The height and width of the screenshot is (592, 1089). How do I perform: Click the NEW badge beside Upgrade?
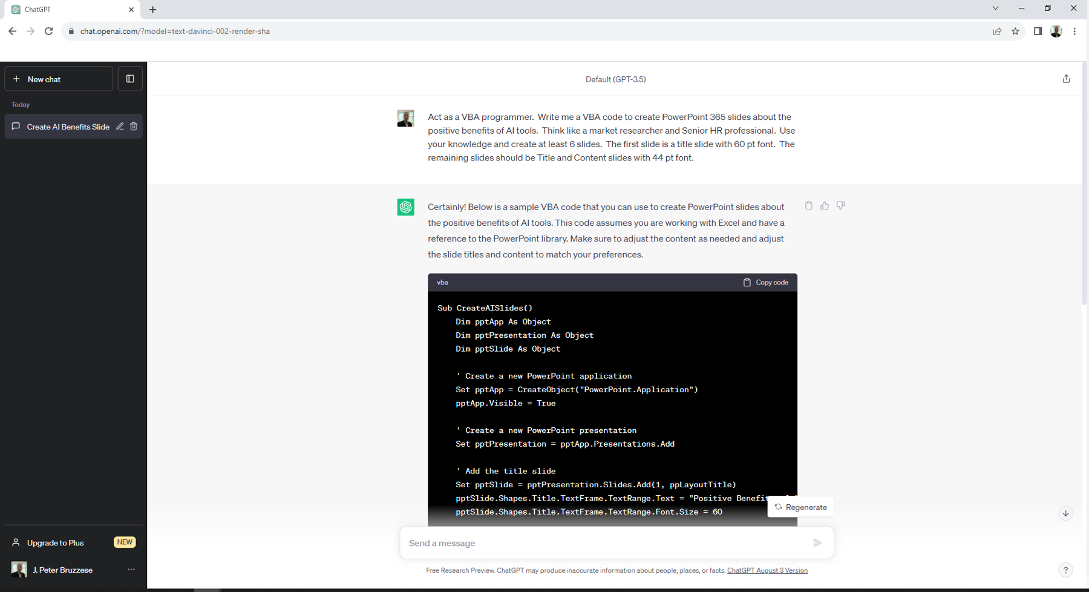point(125,542)
